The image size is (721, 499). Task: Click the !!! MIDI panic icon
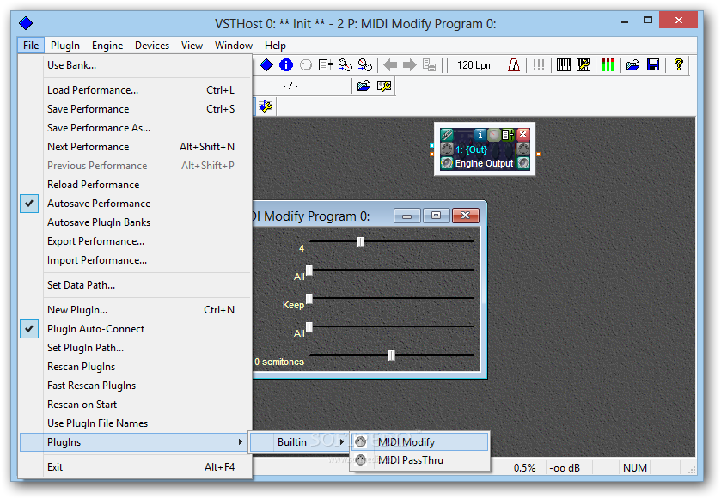point(539,64)
